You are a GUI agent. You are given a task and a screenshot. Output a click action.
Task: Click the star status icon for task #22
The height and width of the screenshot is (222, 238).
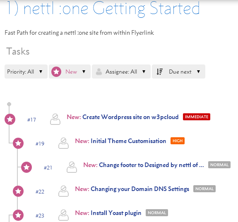click(x=18, y=191)
